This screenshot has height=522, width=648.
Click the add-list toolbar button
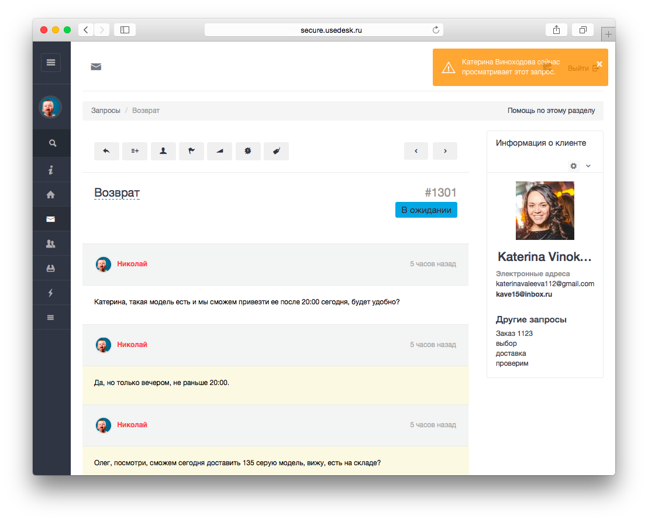point(135,151)
